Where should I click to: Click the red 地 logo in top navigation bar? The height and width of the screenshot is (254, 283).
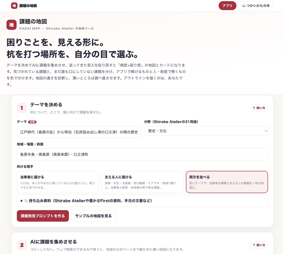point(14,6)
